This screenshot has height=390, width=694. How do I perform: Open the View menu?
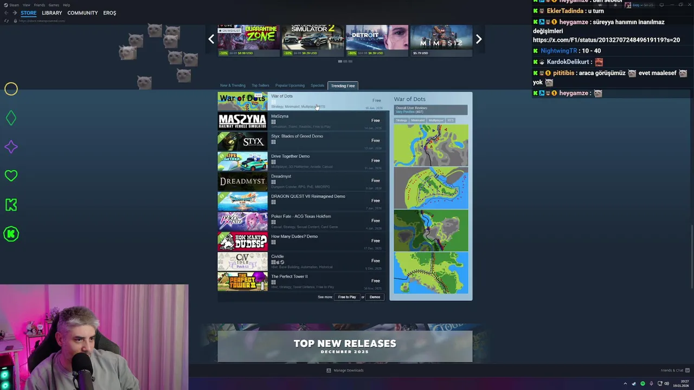26,5
